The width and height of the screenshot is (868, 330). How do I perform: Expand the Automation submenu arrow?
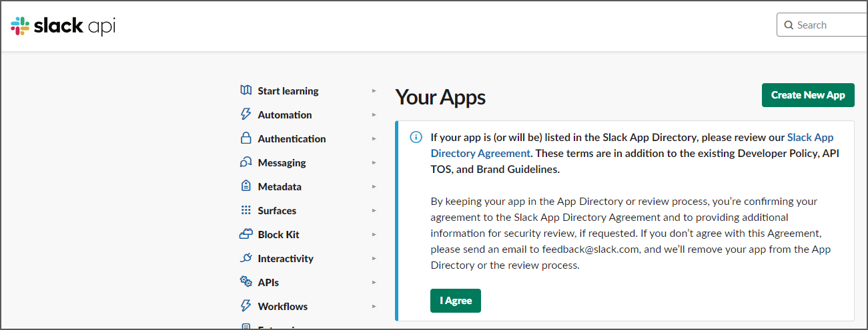[374, 114]
